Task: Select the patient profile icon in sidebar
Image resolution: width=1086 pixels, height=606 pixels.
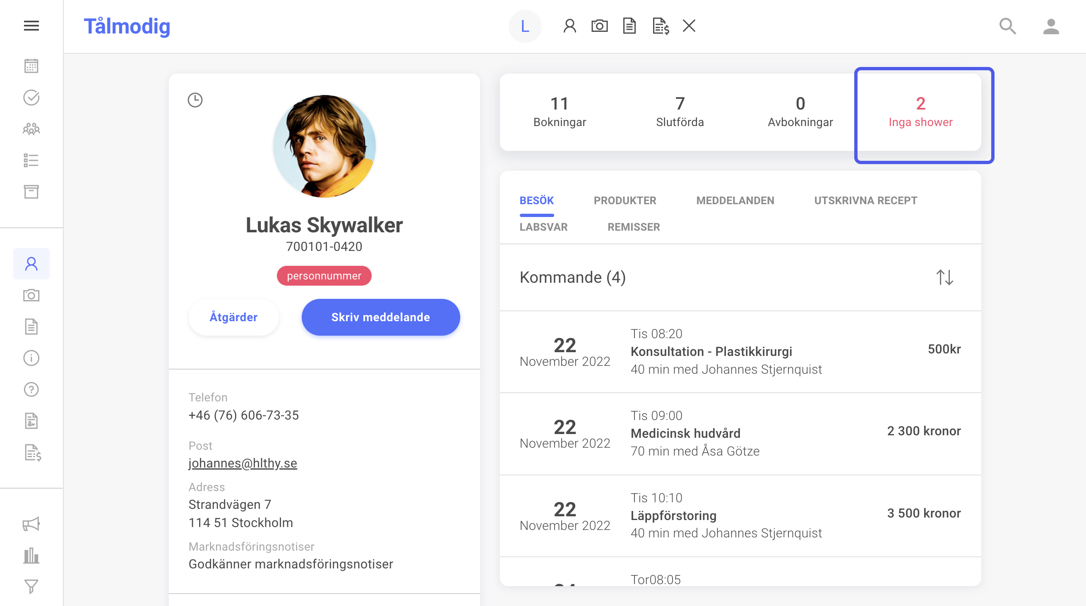Action: pyautogui.click(x=31, y=264)
